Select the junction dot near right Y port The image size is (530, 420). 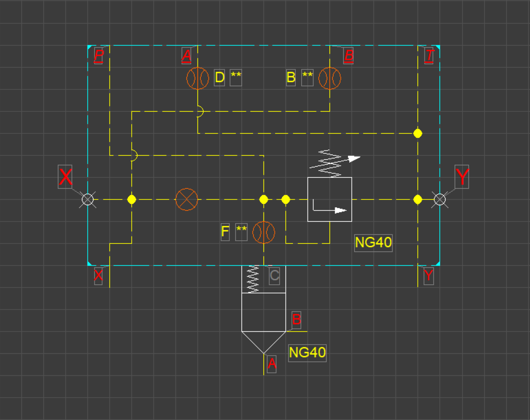pyautogui.click(x=418, y=199)
